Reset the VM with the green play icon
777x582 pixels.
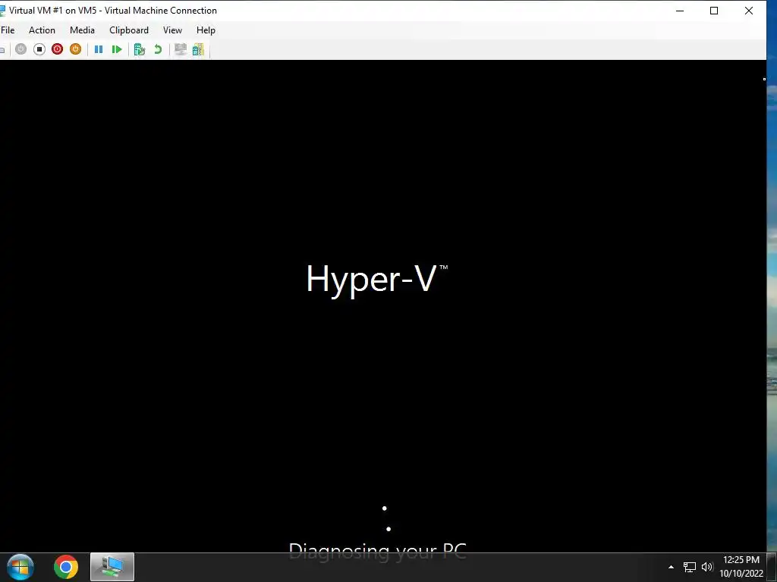tap(117, 49)
